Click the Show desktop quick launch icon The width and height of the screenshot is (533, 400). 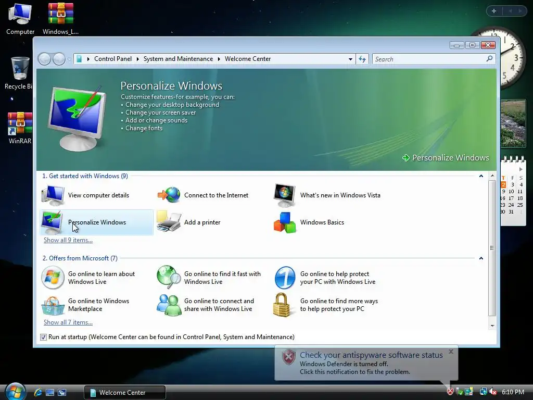[50, 392]
